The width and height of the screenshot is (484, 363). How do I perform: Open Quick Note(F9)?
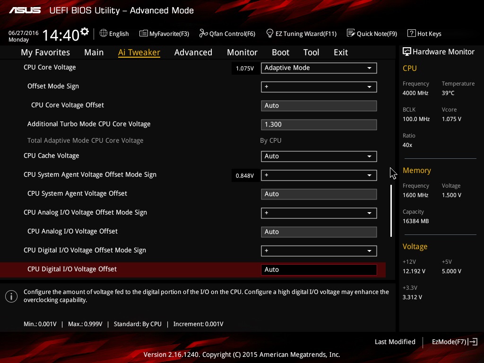tap(372, 34)
